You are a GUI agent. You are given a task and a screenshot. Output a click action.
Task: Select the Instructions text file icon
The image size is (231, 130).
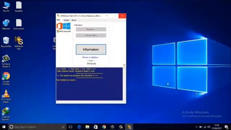pos(19,25)
